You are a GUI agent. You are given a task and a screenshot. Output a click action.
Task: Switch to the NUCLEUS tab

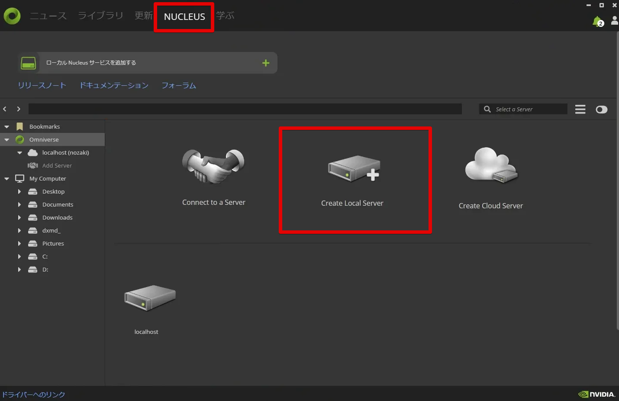click(x=184, y=17)
